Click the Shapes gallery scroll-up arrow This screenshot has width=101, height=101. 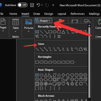[x=89, y=26]
